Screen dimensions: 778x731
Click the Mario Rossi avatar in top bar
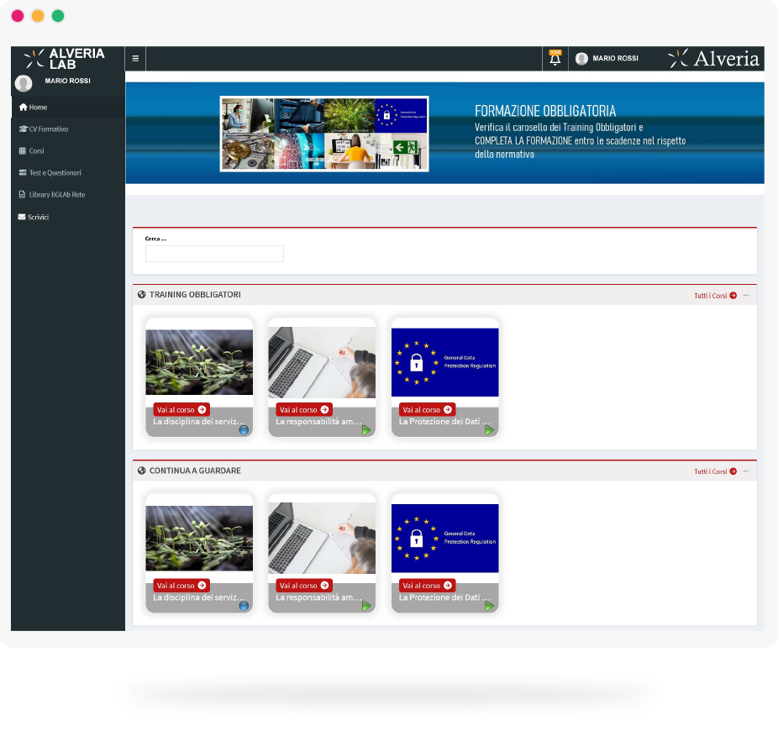tap(581, 59)
